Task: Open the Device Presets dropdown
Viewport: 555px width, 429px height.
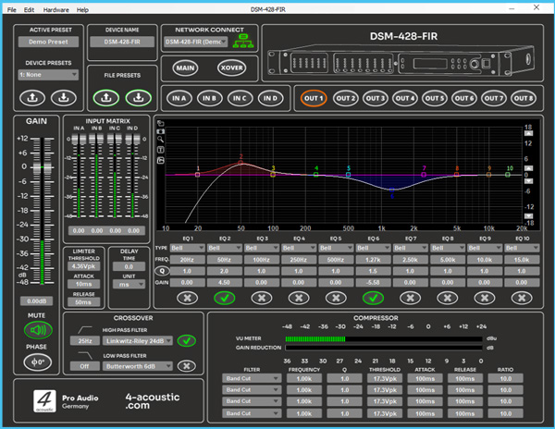Action: click(48, 75)
